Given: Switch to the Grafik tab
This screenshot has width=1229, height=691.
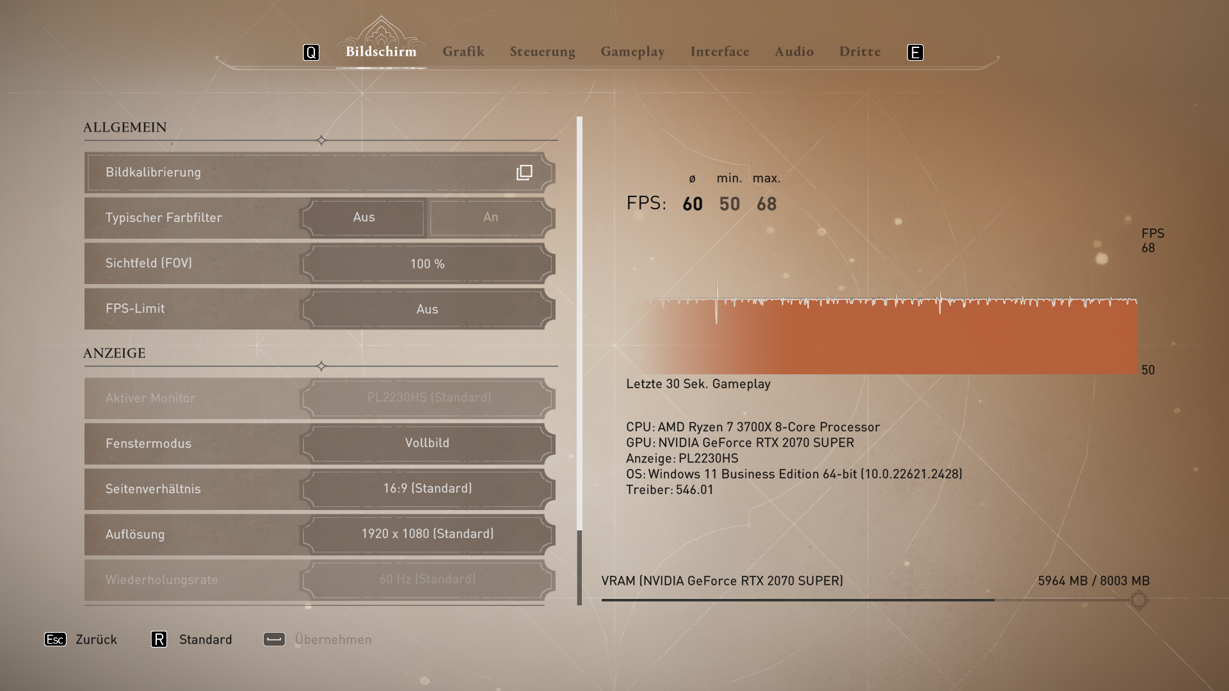Looking at the screenshot, I should (x=463, y=52).
